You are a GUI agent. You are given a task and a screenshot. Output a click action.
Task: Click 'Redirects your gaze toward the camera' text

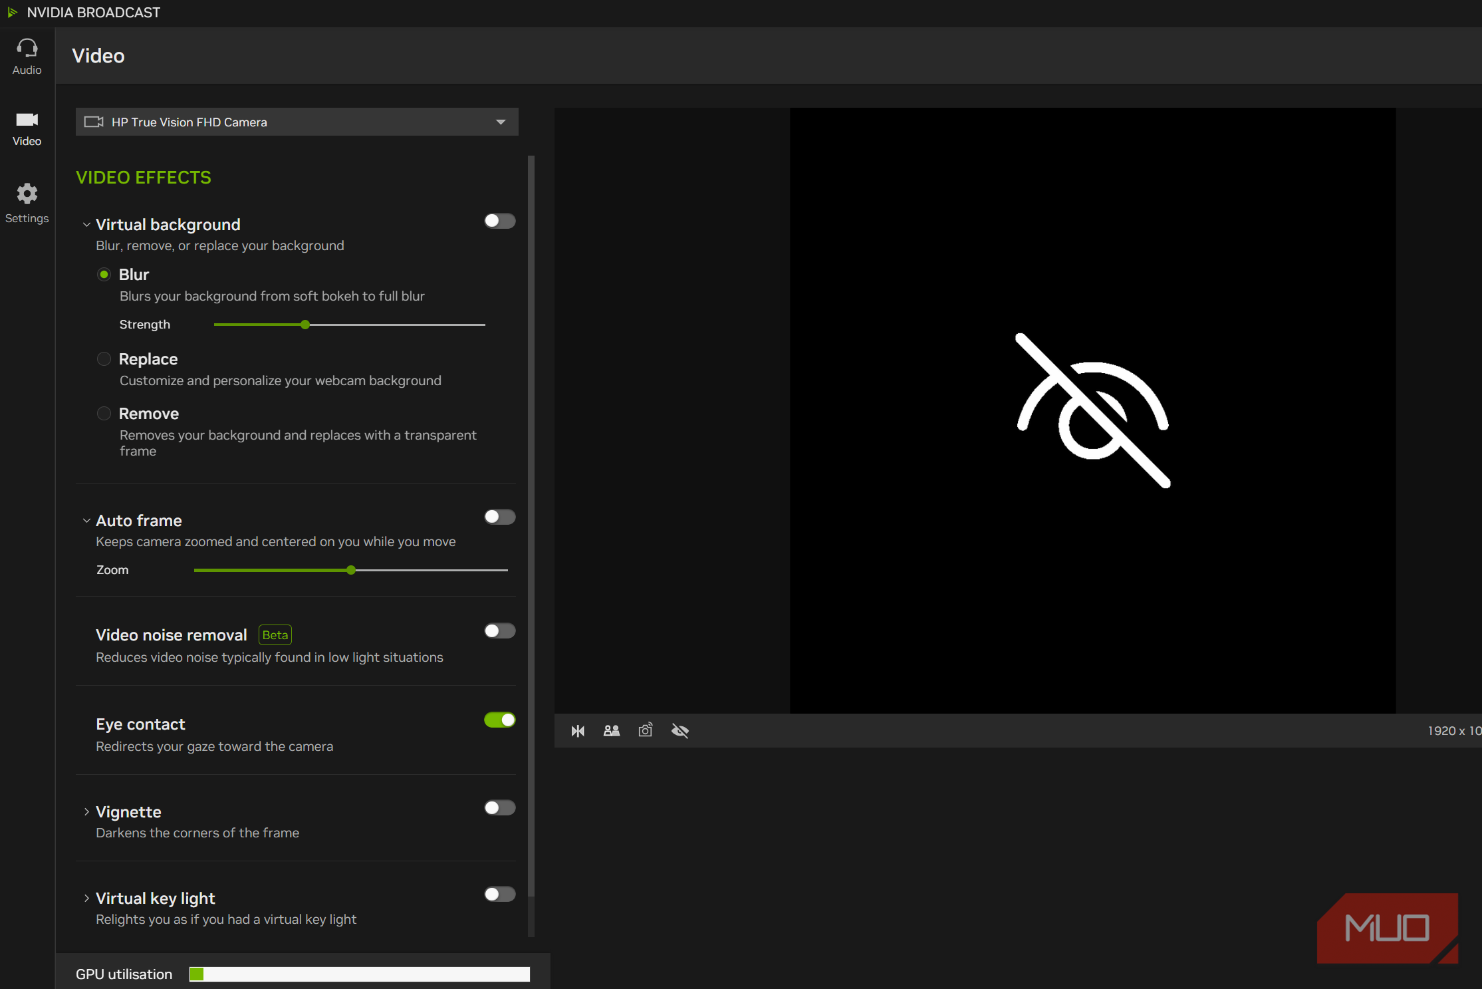215,746
